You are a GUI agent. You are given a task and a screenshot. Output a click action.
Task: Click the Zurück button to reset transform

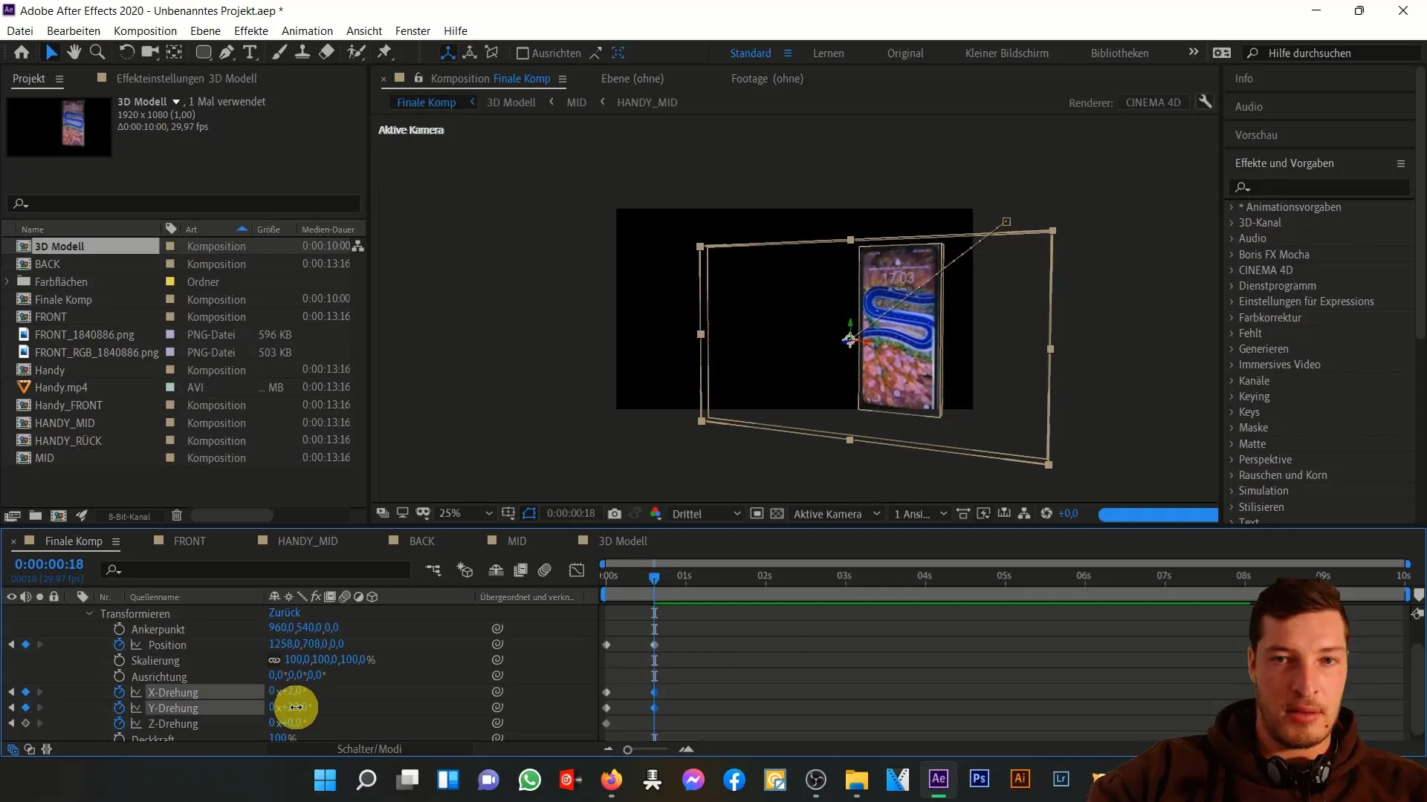[x=284, y=612]
